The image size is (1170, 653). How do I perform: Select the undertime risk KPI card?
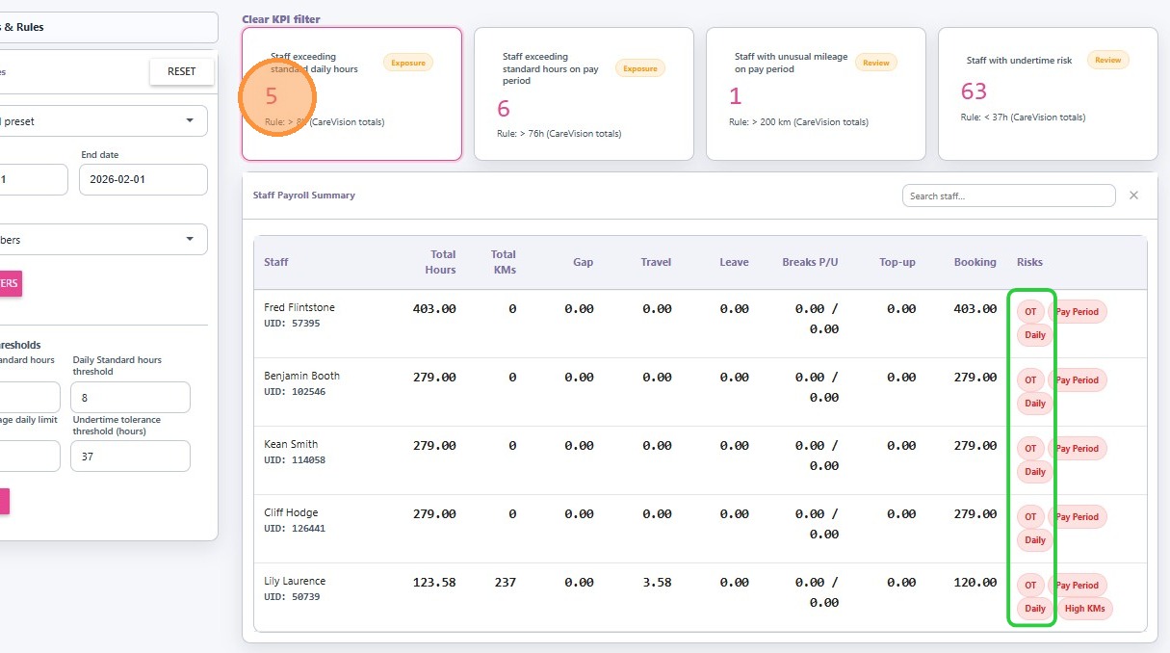coord(1048,93)
